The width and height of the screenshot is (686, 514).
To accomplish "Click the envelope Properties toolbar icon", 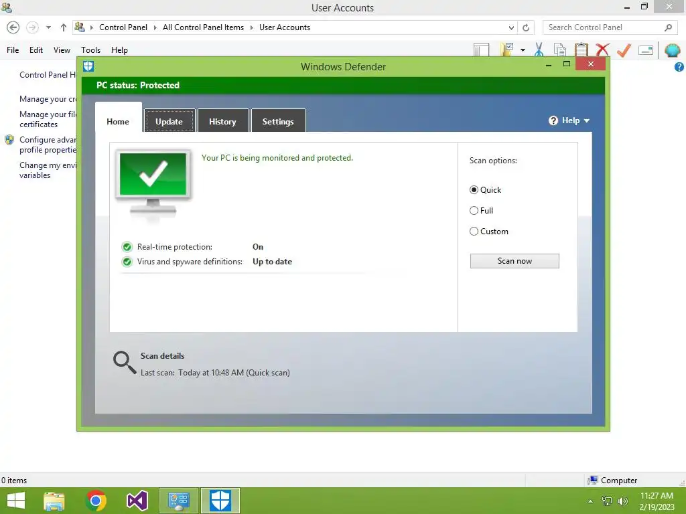I will [646, 50].
